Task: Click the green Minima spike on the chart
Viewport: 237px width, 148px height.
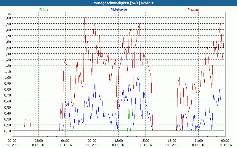Action: point(129,118)
